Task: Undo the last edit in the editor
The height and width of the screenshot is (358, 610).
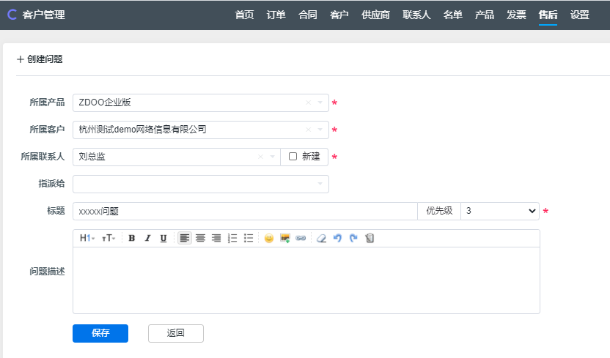Action: [337, 238]
